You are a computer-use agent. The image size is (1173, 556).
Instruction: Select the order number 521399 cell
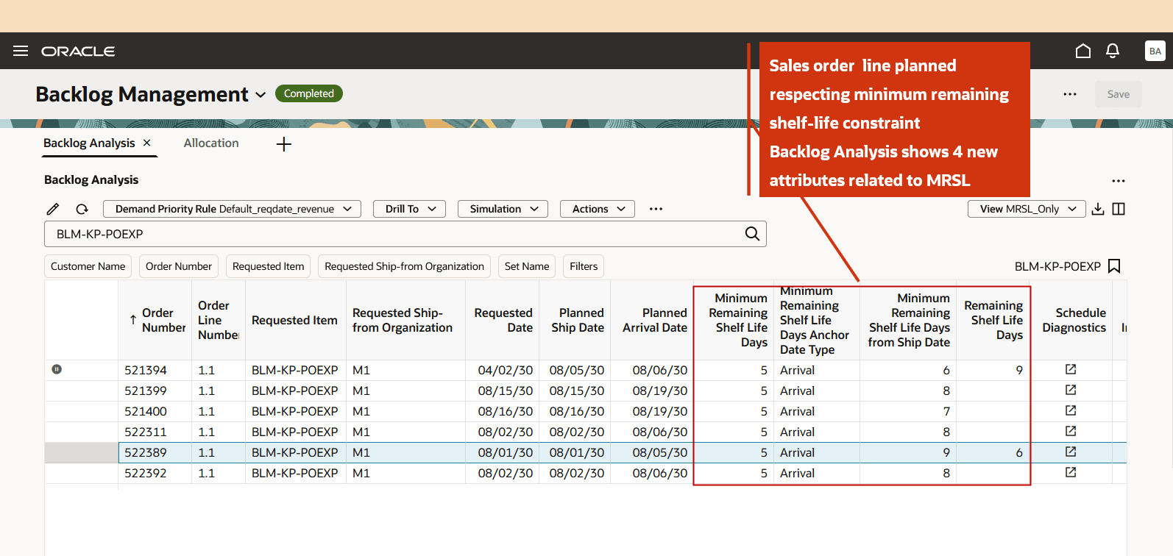click(x=155, y=391)
